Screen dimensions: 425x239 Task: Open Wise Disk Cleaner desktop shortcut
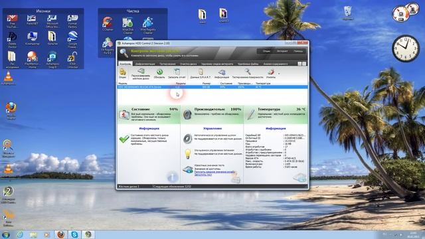(x=127, y=26)
